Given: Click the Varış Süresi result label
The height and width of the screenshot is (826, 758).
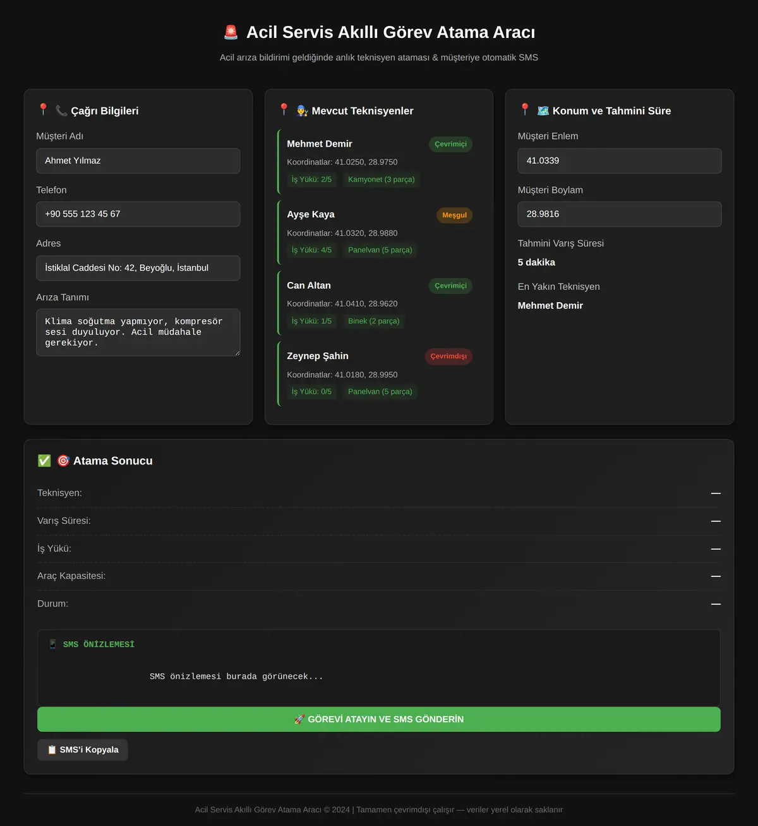Looking at the screenshot, I should (64, 521).
